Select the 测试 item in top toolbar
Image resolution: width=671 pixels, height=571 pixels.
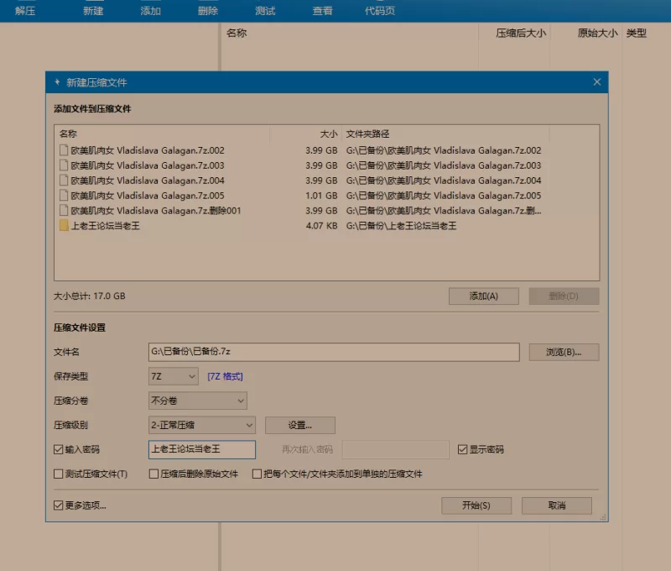coord(265,11)
